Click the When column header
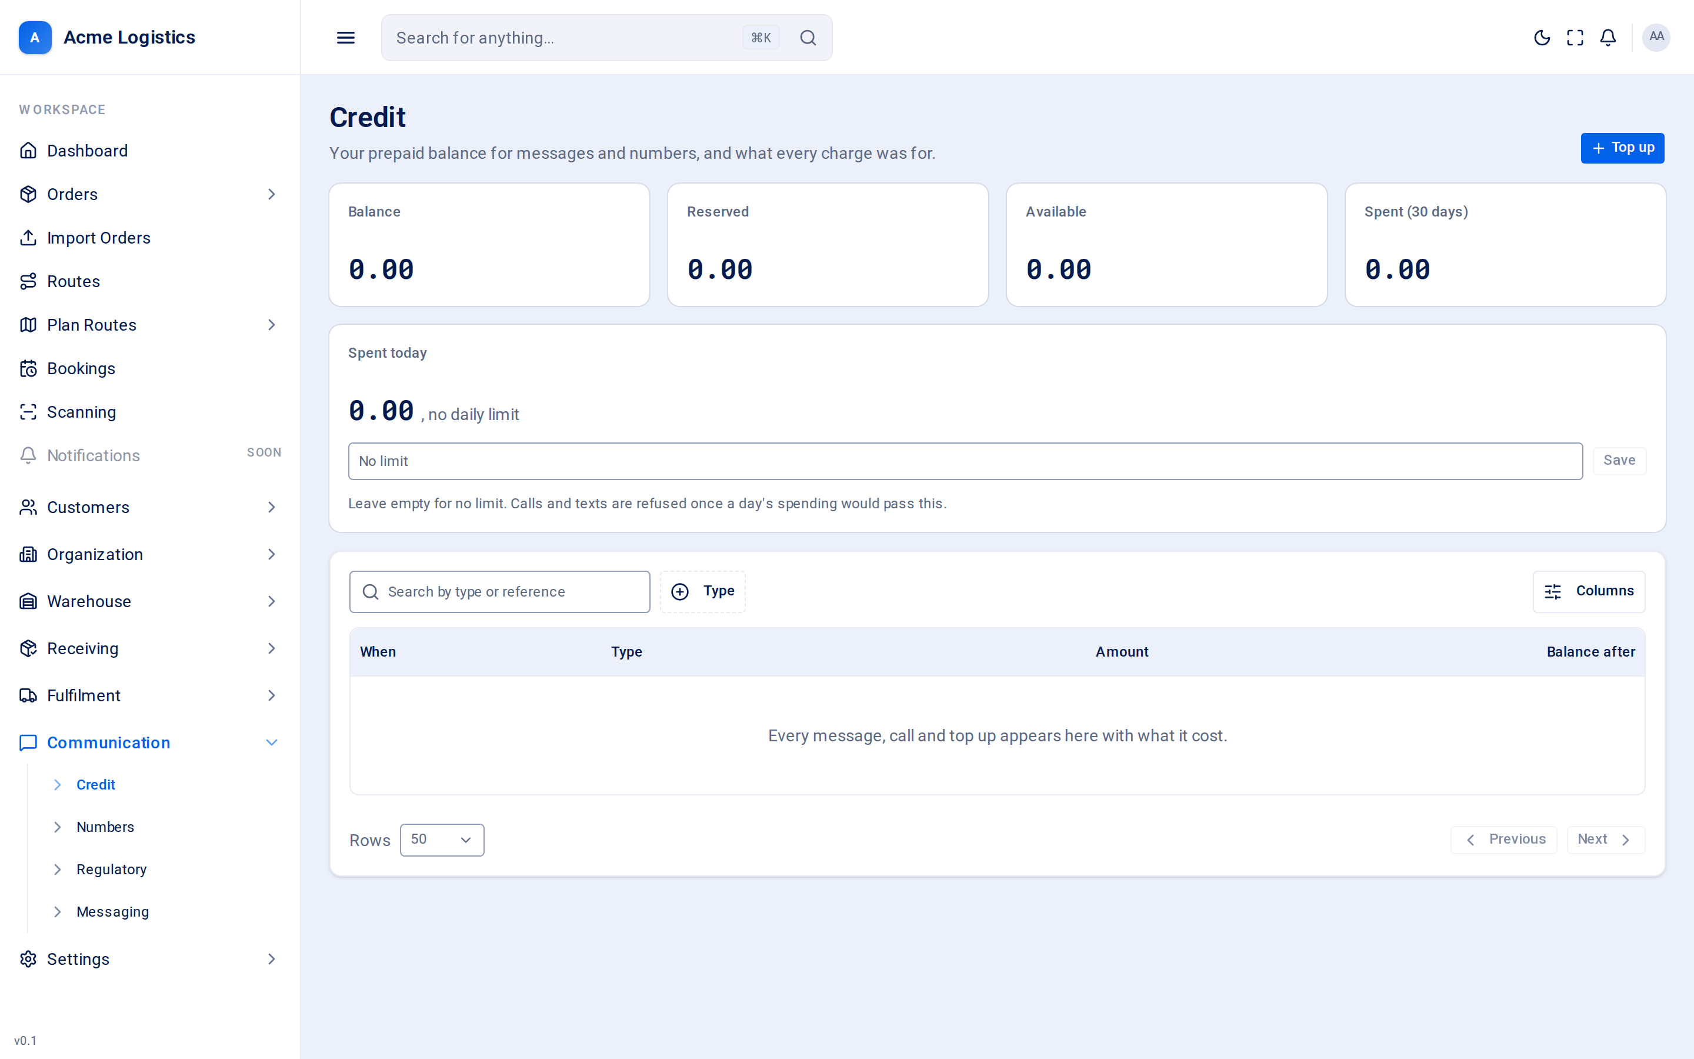The height and width of the screenshot is (1059, 1694). coord(378,651)
